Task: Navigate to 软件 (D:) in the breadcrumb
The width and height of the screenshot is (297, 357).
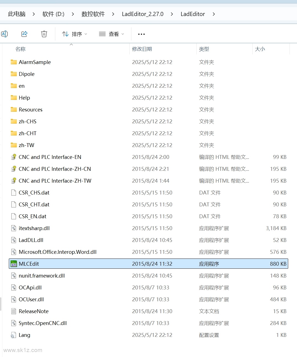Action: [53, 14]
